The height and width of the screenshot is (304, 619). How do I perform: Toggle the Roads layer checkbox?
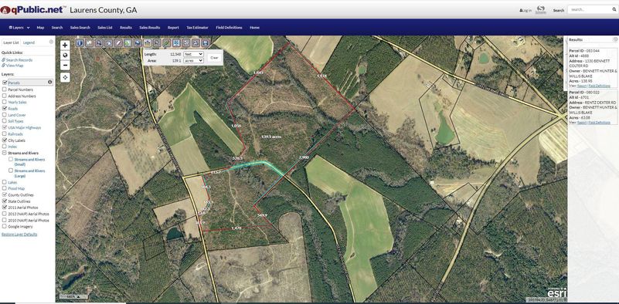[x=5, y=108]
